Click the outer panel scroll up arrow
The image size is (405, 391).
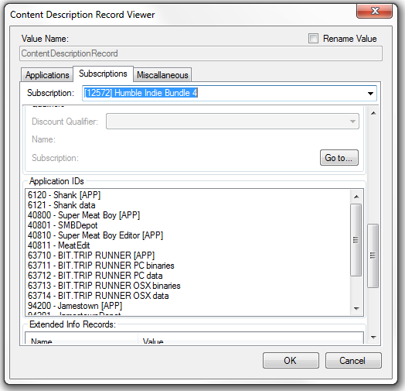(x=373, y=113)
